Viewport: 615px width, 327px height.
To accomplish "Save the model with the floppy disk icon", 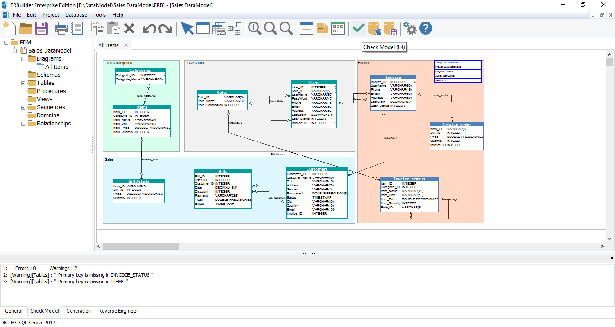I will point(41,28).
